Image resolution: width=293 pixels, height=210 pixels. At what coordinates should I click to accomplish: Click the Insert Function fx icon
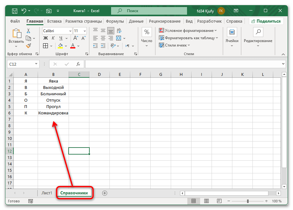[78, 64]
